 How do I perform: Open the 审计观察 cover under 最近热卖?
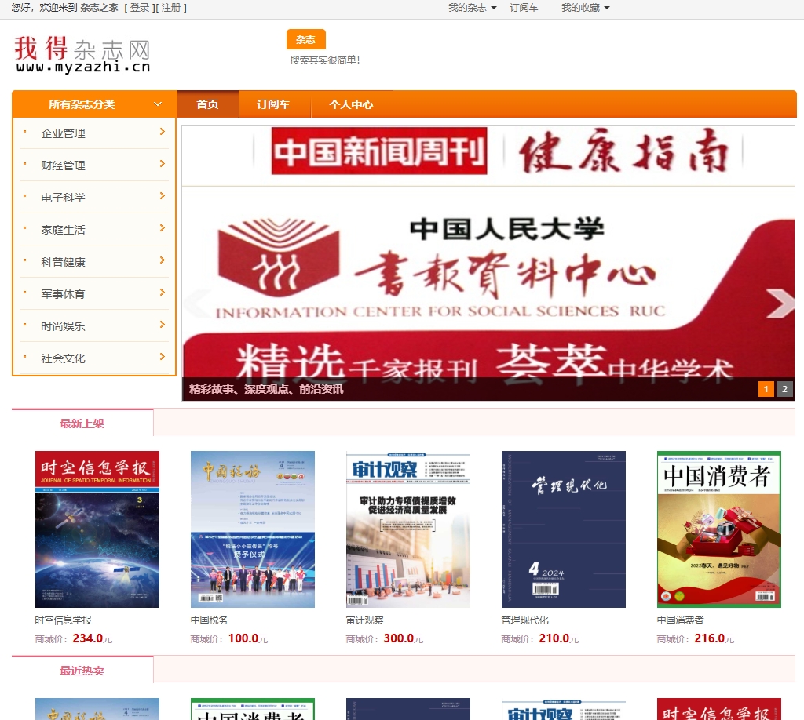click(564, 709)
